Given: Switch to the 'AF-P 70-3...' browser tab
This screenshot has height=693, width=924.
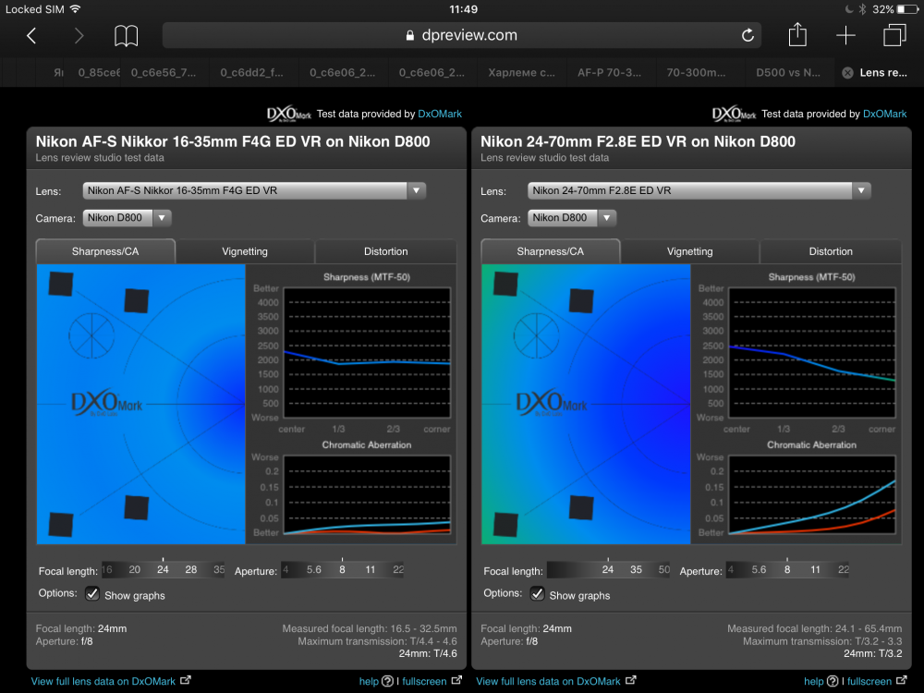Looking at the screenshot, I should (609, 72).
